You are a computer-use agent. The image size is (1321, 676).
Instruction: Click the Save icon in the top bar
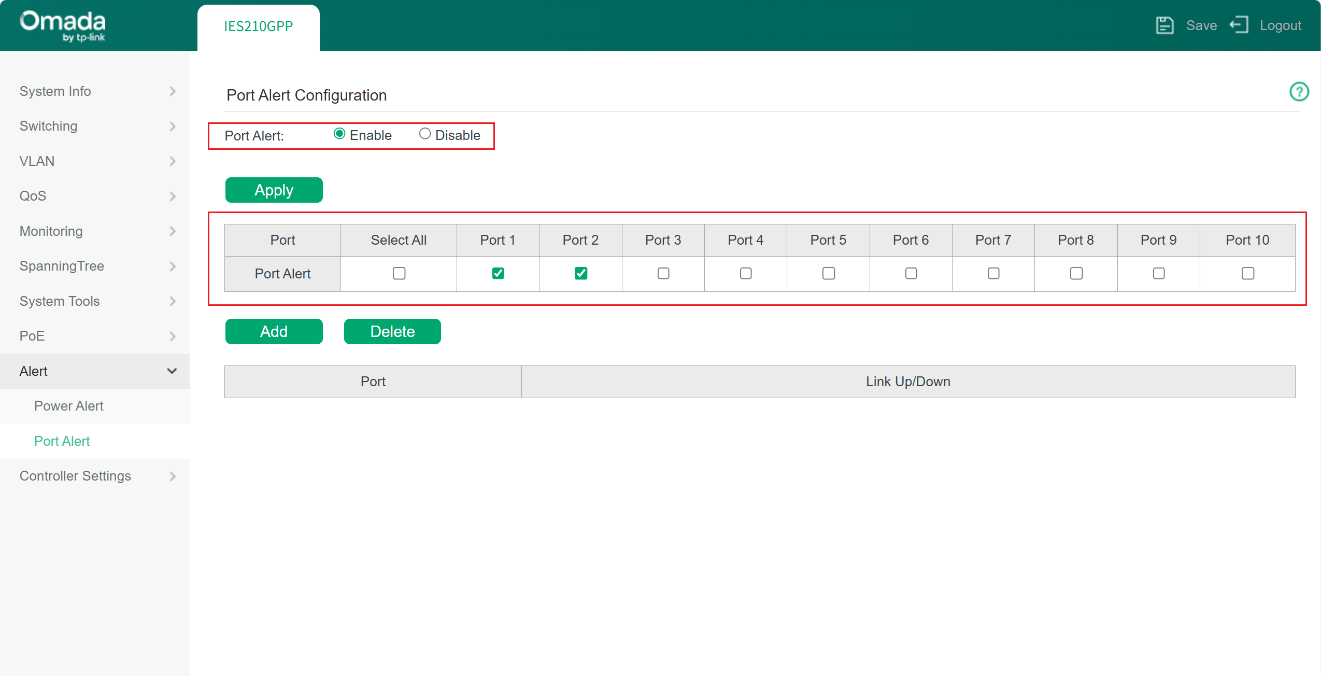1165,25
